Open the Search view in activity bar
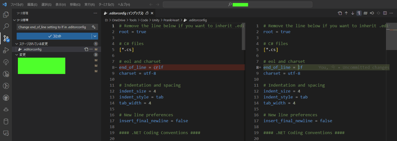 click(x=6, y=27)
